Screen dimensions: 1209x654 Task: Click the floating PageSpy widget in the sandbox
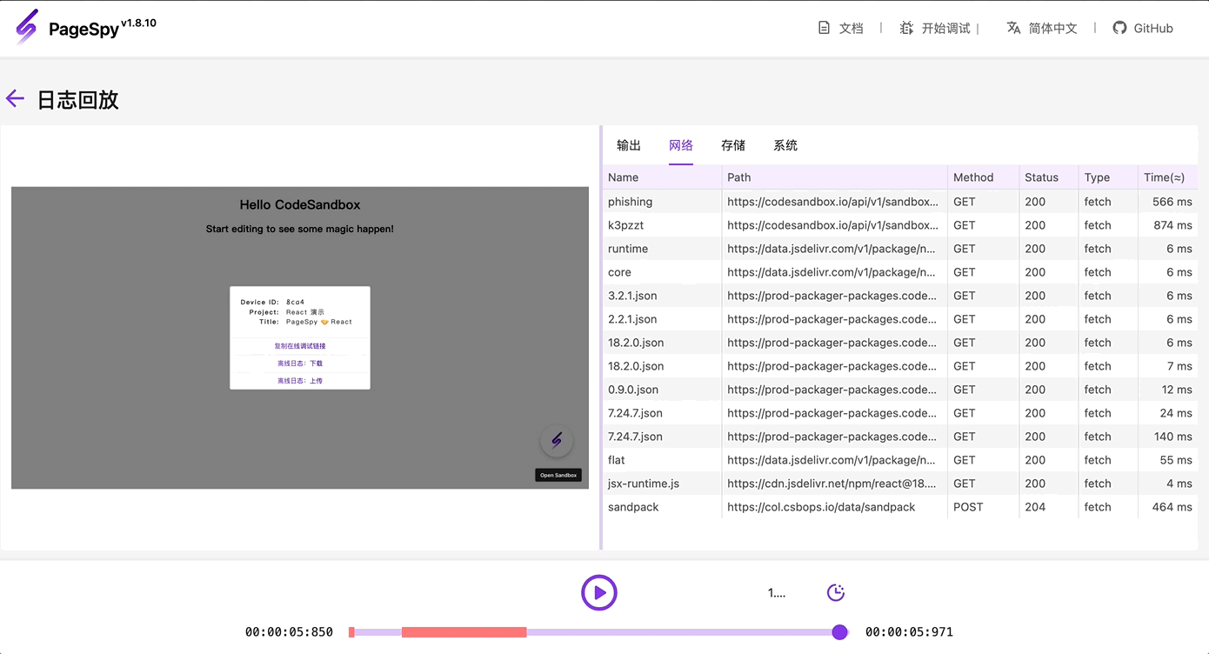point(557,441)
